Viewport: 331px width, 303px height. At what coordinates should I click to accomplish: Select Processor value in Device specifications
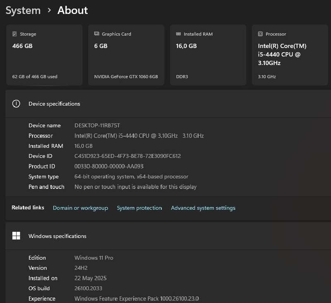click(x=139, y=136)
